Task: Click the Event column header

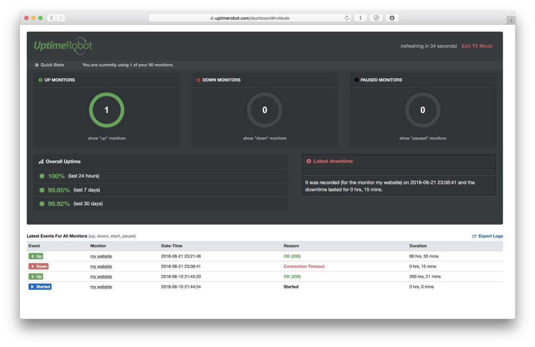Action: [x=34, y=246]
